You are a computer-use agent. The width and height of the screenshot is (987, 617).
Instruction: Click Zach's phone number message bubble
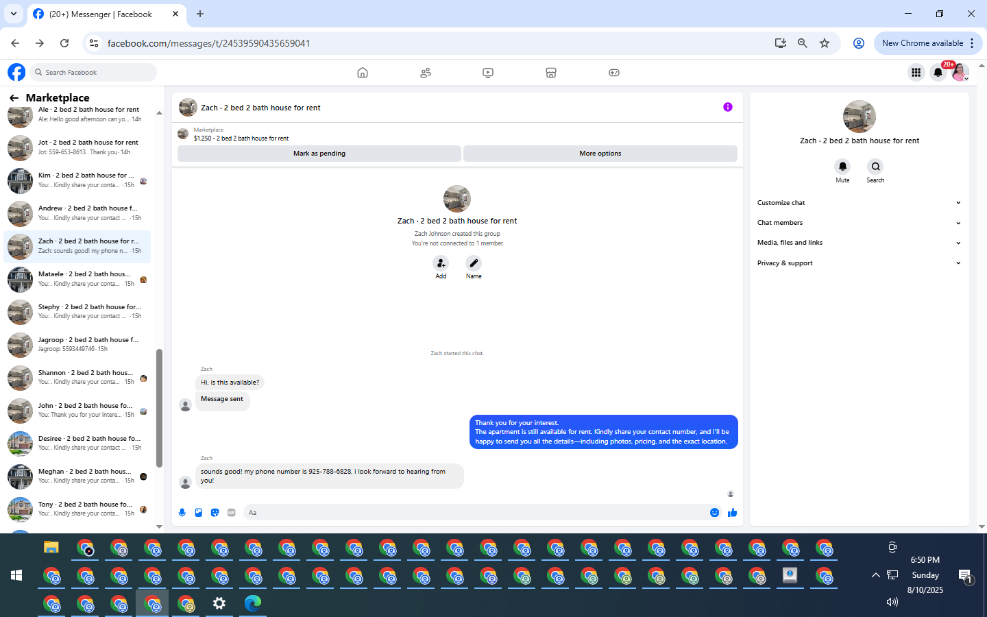pos(329,476)
